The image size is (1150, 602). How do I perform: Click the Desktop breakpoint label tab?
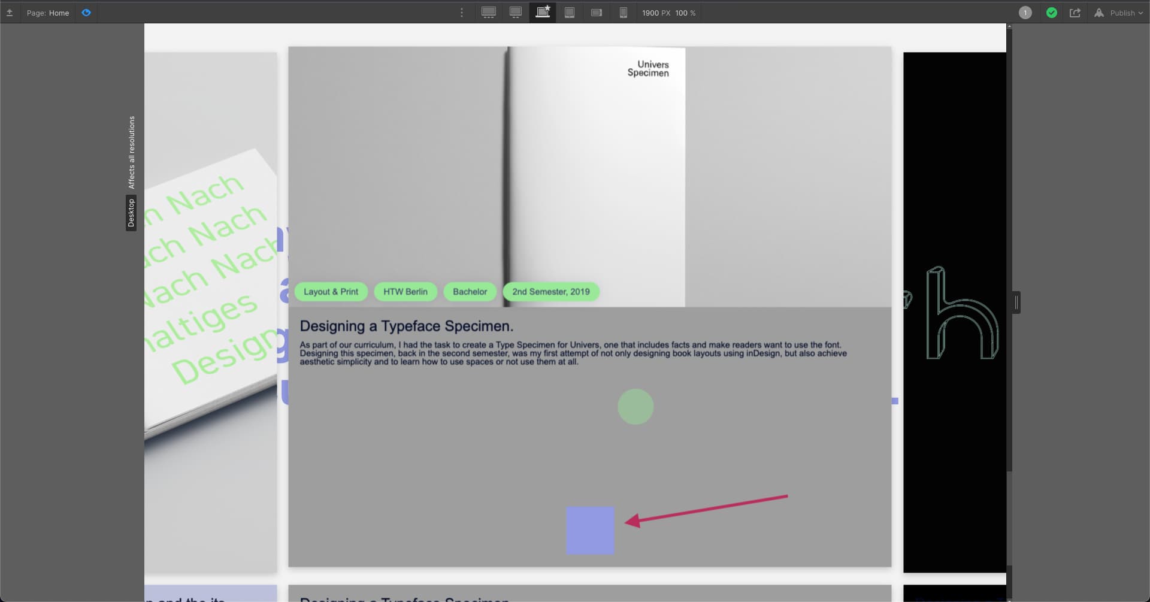coord(131,213)
